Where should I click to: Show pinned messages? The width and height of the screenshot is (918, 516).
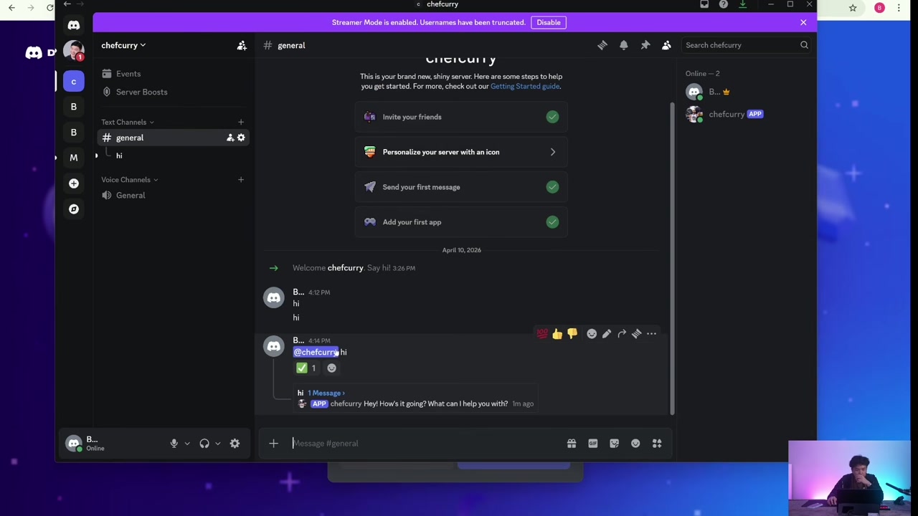[x=645, y=45]
